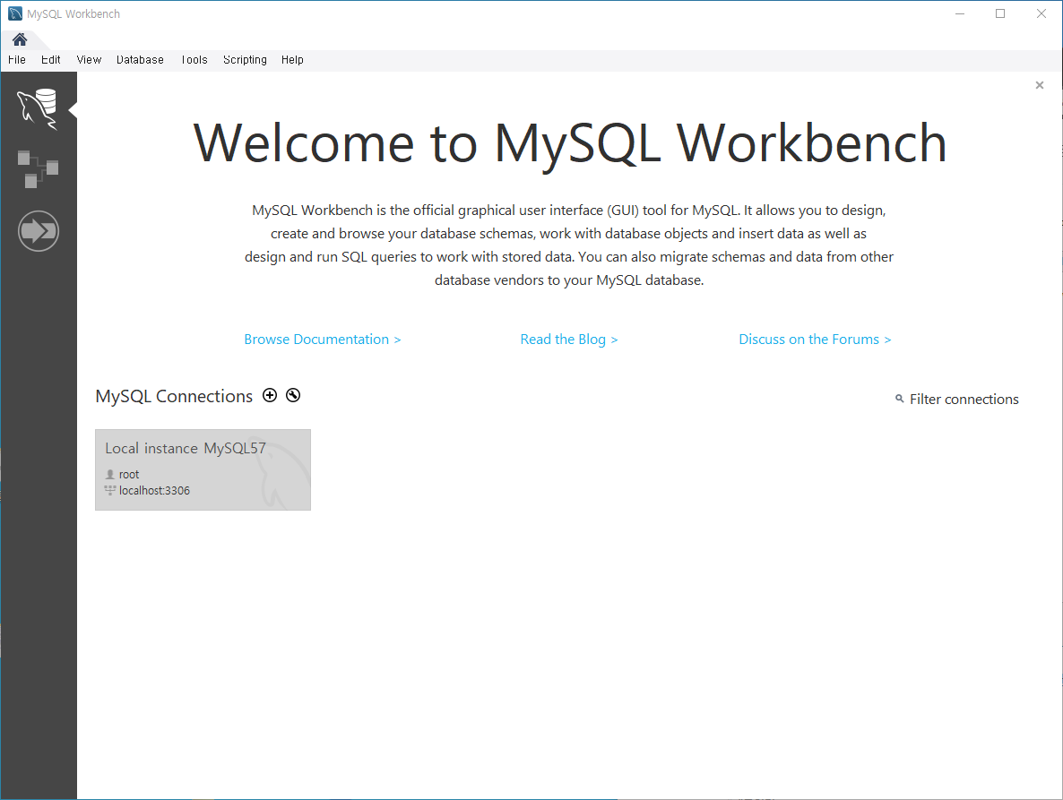1063x800 pixels.
Task: Open the Local instance MySQL57 connection tile
Action: coord(203,469)
